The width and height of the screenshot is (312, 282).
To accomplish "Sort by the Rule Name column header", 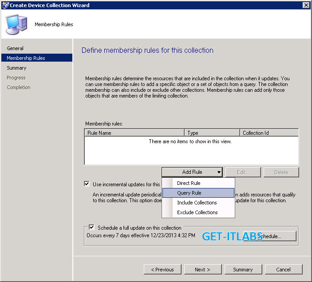I will 134,133.
